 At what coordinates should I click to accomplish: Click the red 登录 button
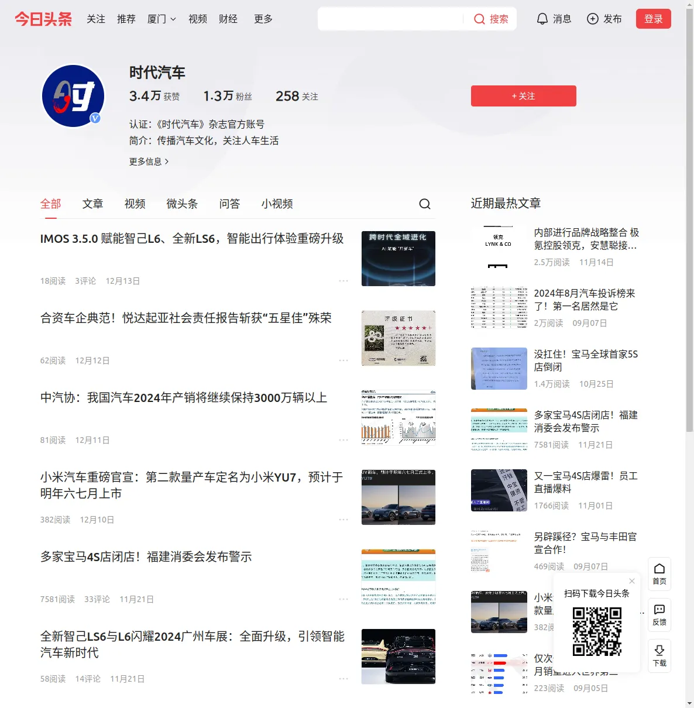pyautogui.click(x=654, y=19)
